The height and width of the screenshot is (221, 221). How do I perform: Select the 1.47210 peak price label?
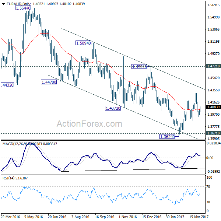pyautogui.click(x=139, y=67)
